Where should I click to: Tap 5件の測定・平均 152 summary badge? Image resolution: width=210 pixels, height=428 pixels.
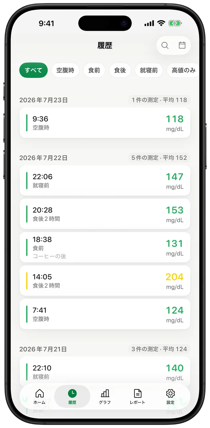tap(159, 158)
